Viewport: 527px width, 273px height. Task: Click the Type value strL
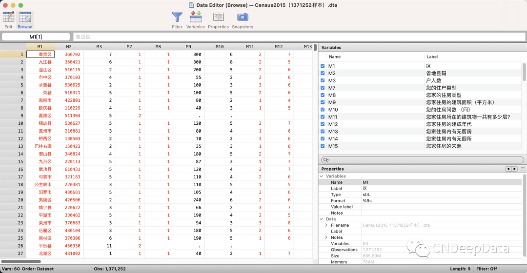point(366,195)
